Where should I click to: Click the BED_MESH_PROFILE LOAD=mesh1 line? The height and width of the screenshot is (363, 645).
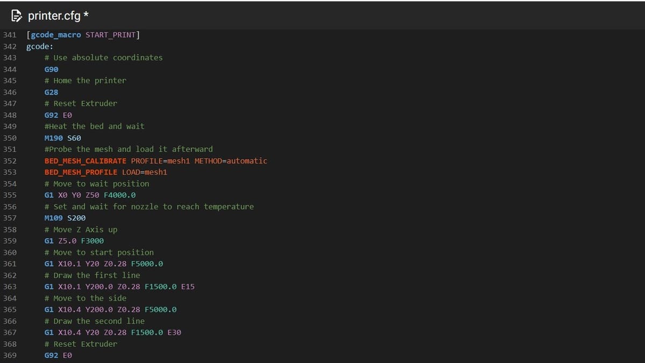point(106,172)
